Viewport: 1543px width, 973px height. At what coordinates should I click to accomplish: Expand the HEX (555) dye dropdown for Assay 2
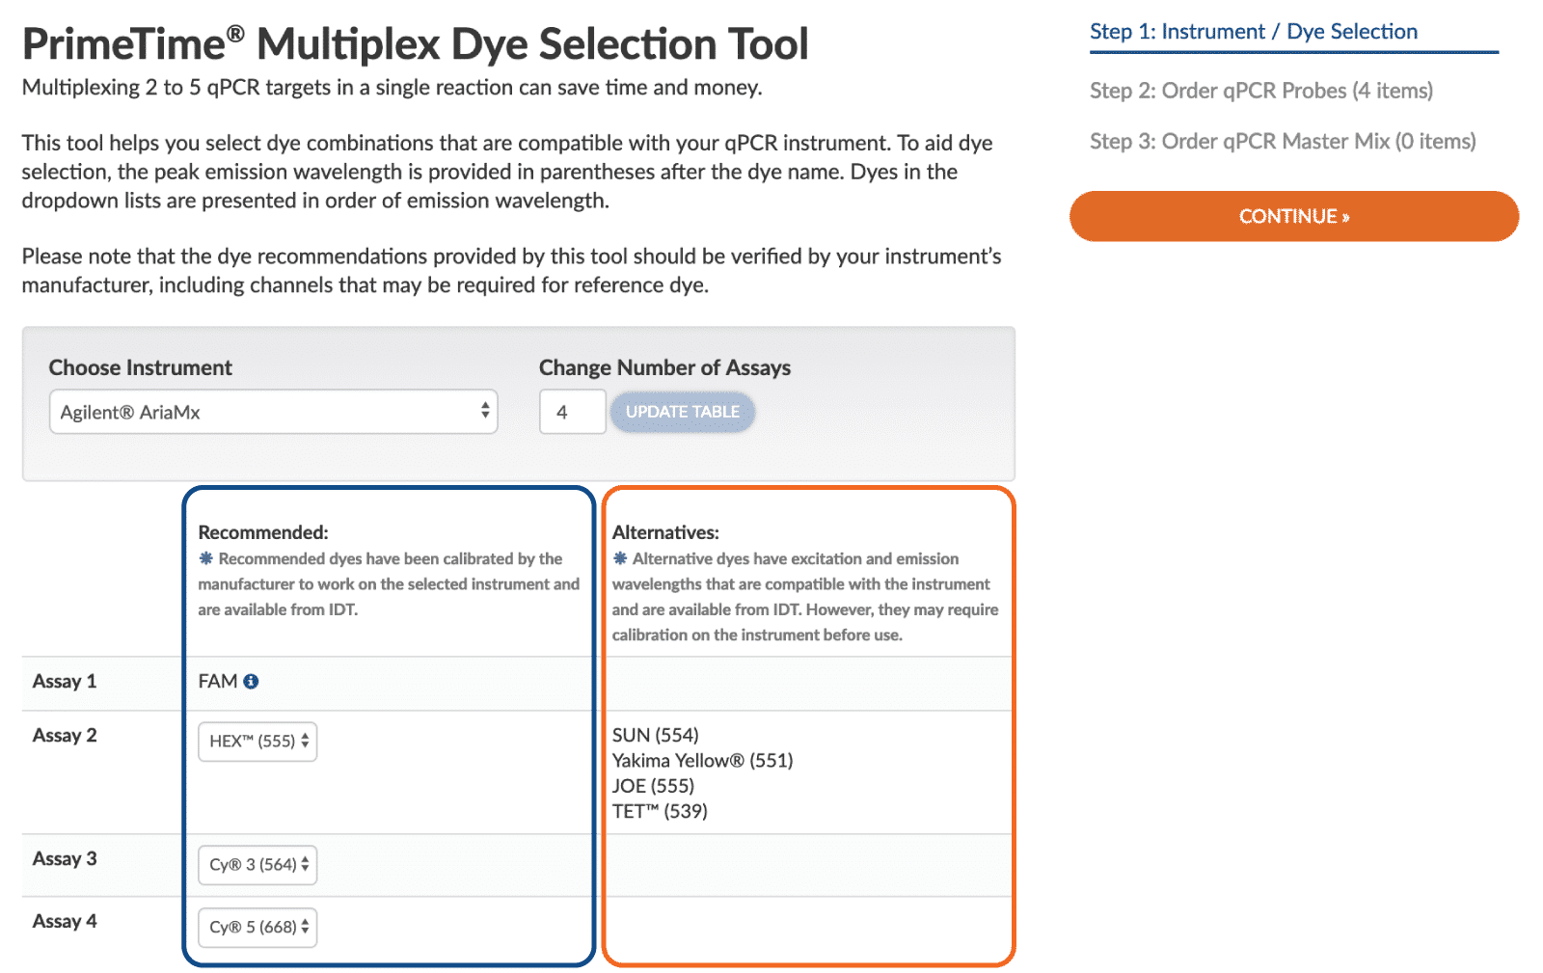(257, 742)
